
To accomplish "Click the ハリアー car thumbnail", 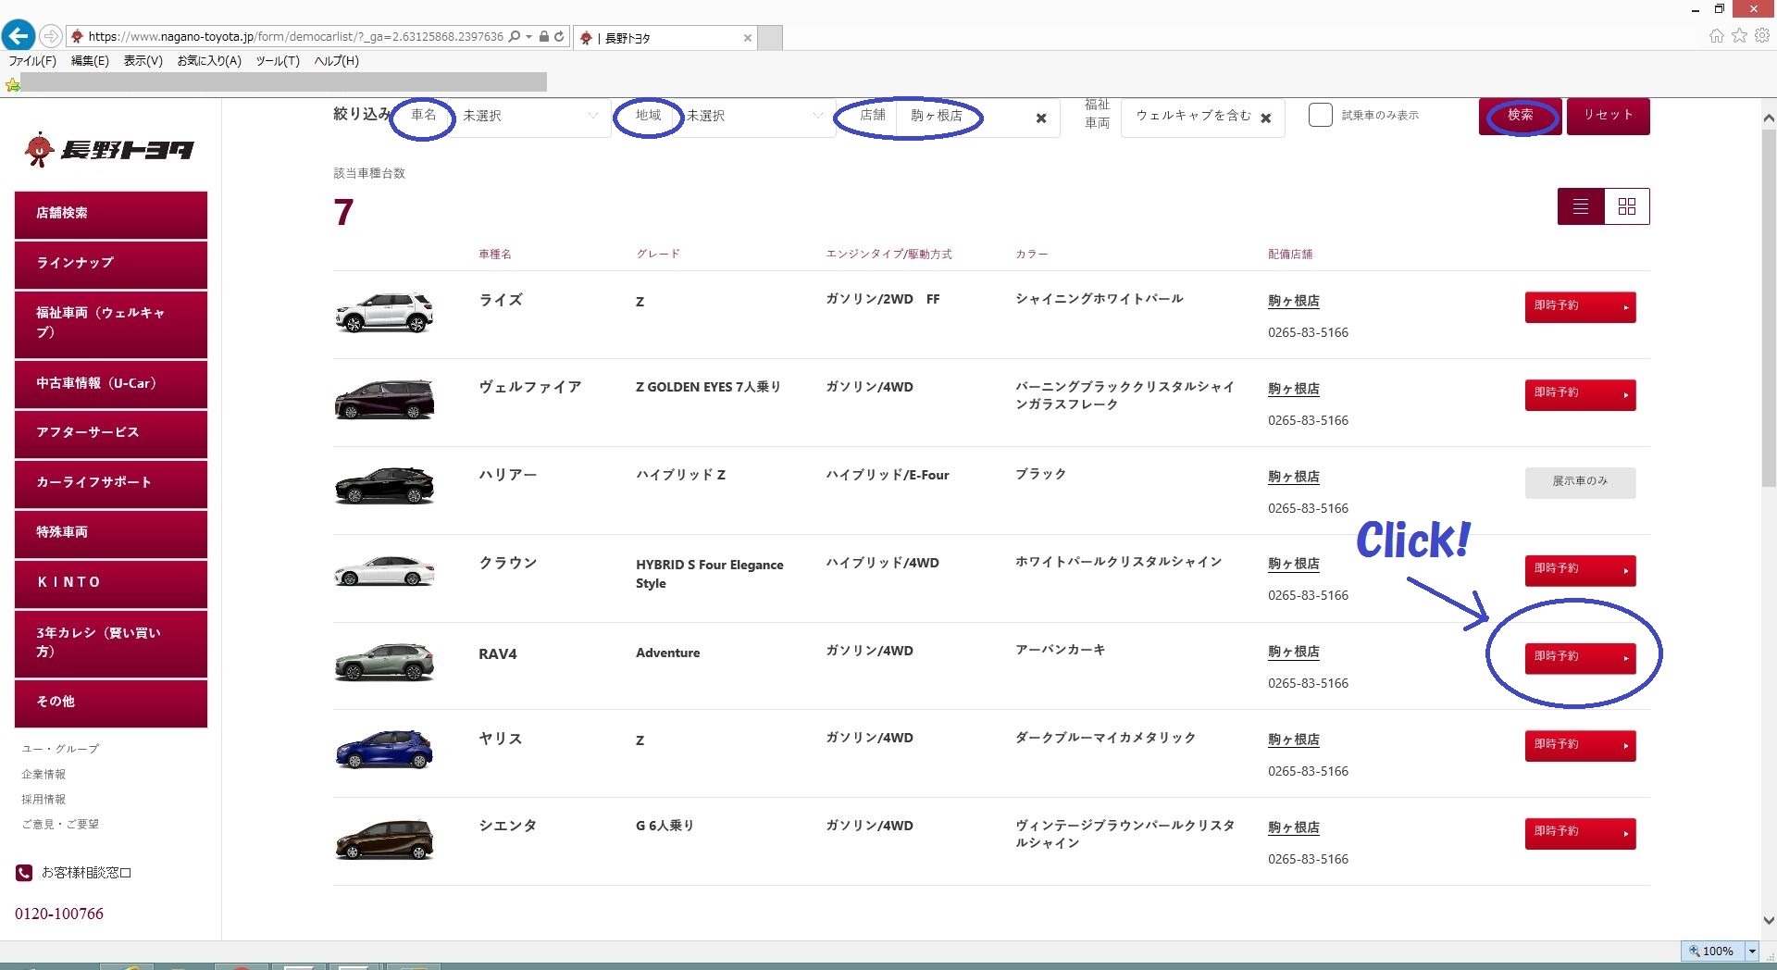I will (x=383, y=485).
